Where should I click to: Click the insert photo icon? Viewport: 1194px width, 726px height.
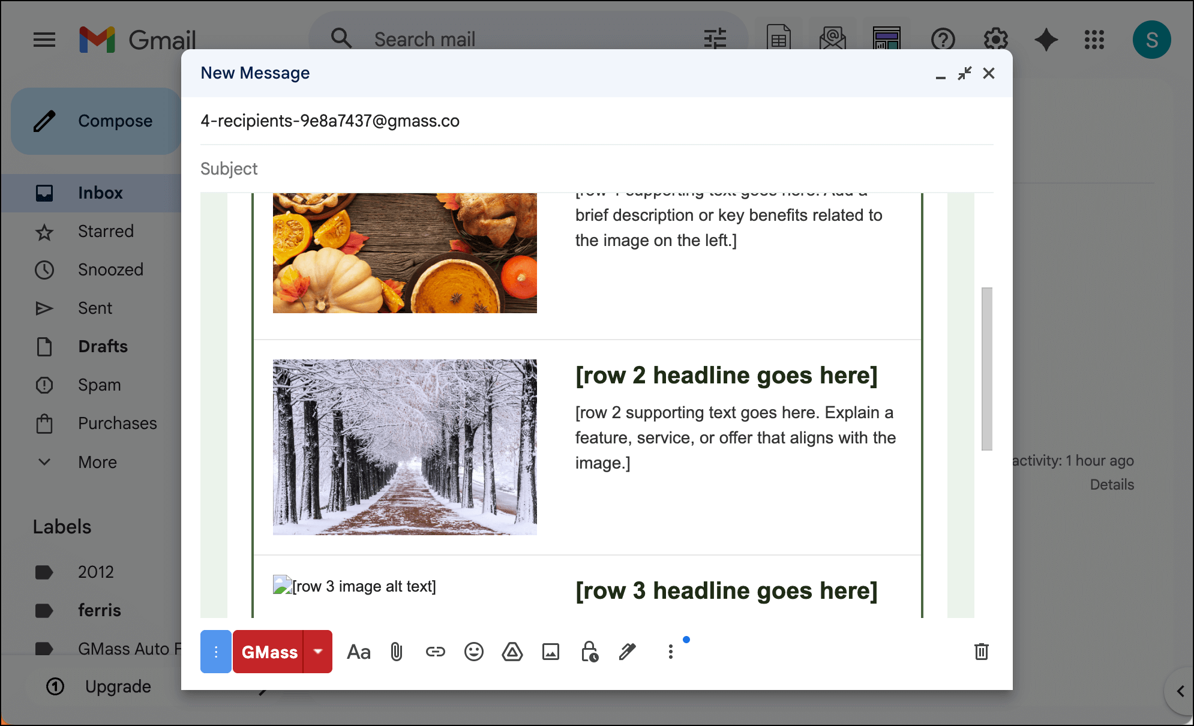550,652
